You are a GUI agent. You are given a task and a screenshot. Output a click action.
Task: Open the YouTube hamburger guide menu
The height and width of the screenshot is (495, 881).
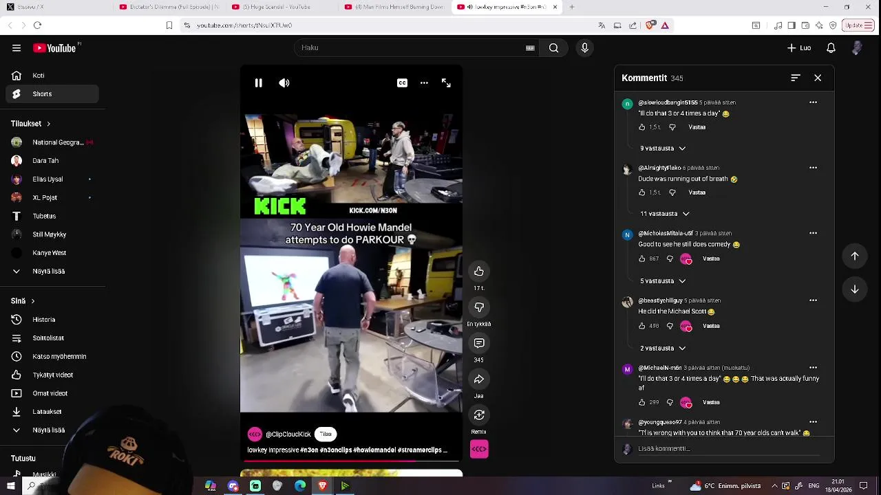point(17,48)
